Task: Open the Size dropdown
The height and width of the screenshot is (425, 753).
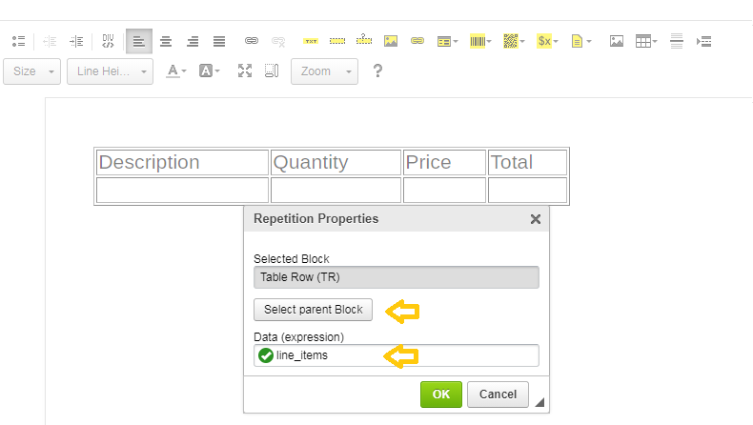Action: pos(31,71)
